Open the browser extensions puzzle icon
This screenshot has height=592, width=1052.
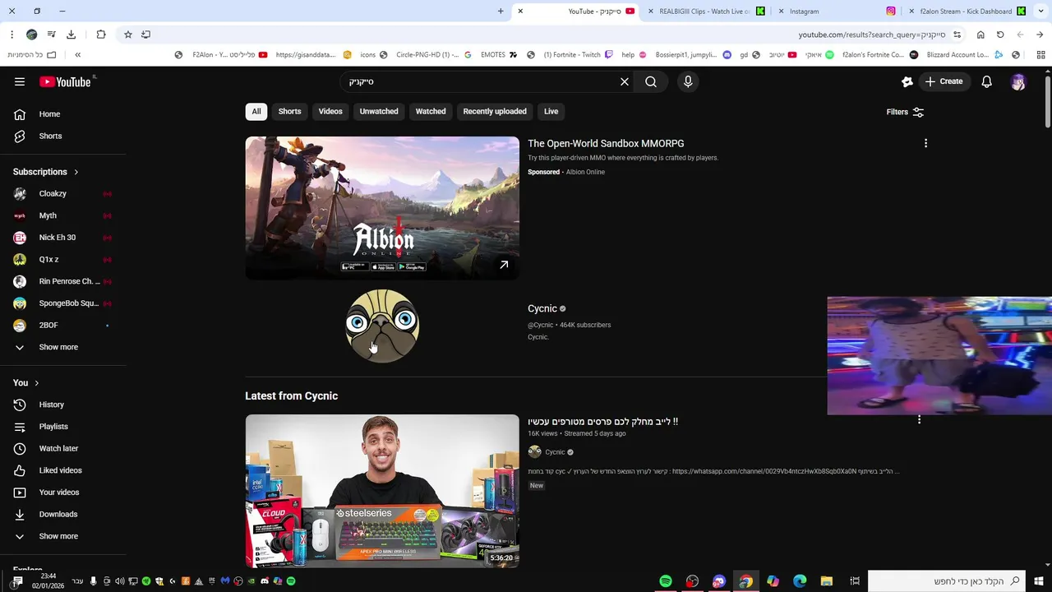pos(101,35)
